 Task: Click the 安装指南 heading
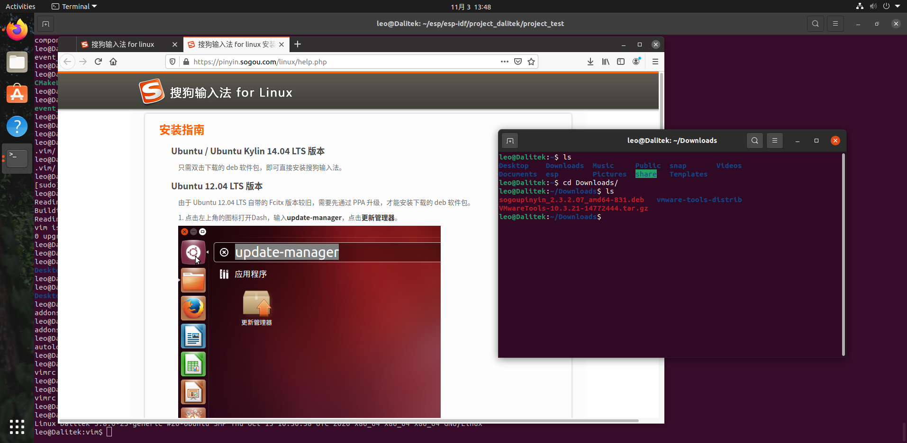tap(182, 130)
